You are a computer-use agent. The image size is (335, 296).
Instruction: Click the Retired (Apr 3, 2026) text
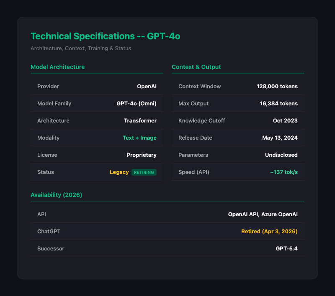pyautogui.click(x=269, y=232)
